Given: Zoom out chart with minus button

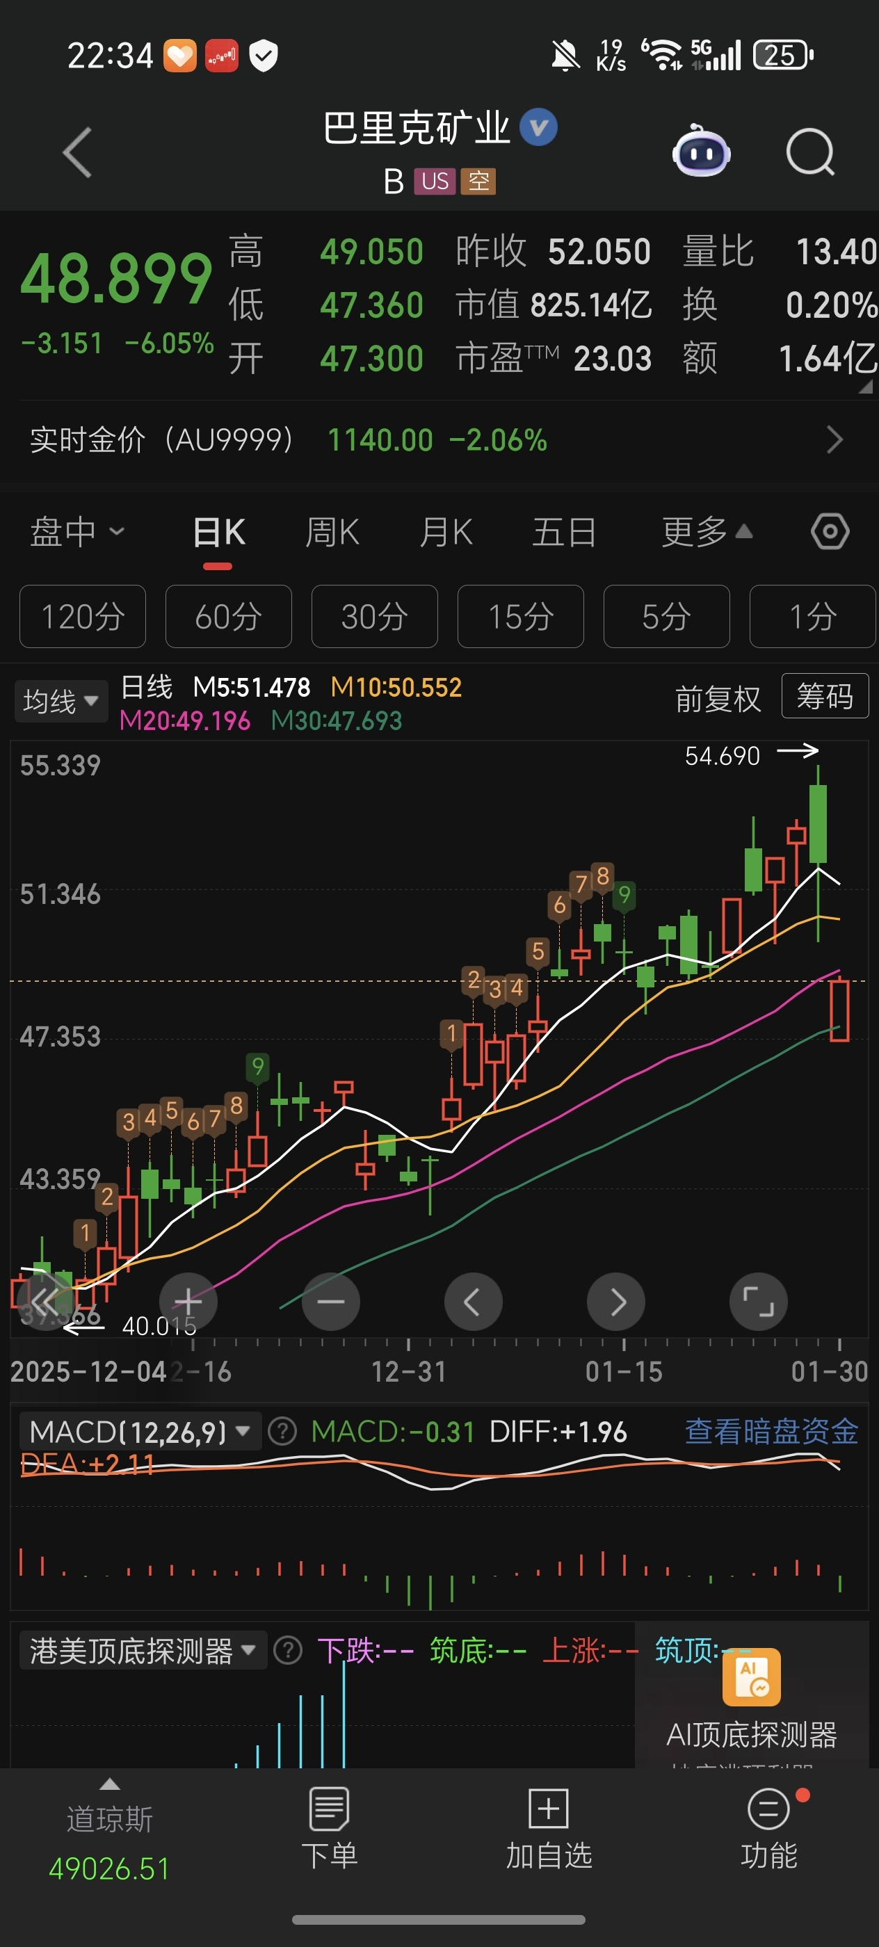Looking at the screenshot, I should 331,1302.
